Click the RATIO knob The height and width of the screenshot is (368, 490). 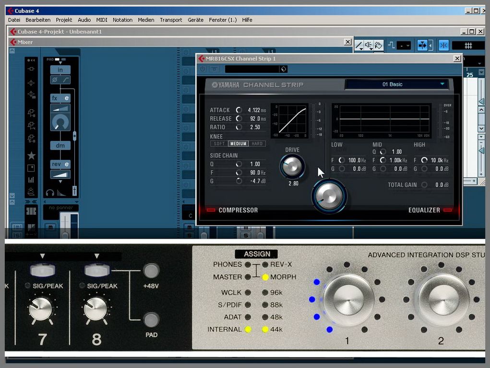tap(239, 127)
